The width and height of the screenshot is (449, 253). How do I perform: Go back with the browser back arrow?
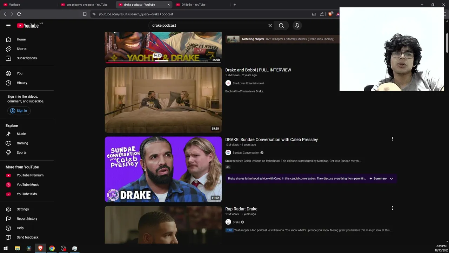click(5, 14)
